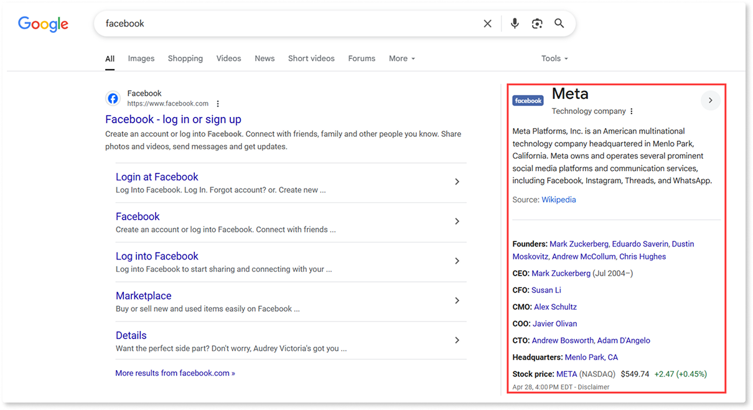Open the Log into Facebook sitelink

157,256
